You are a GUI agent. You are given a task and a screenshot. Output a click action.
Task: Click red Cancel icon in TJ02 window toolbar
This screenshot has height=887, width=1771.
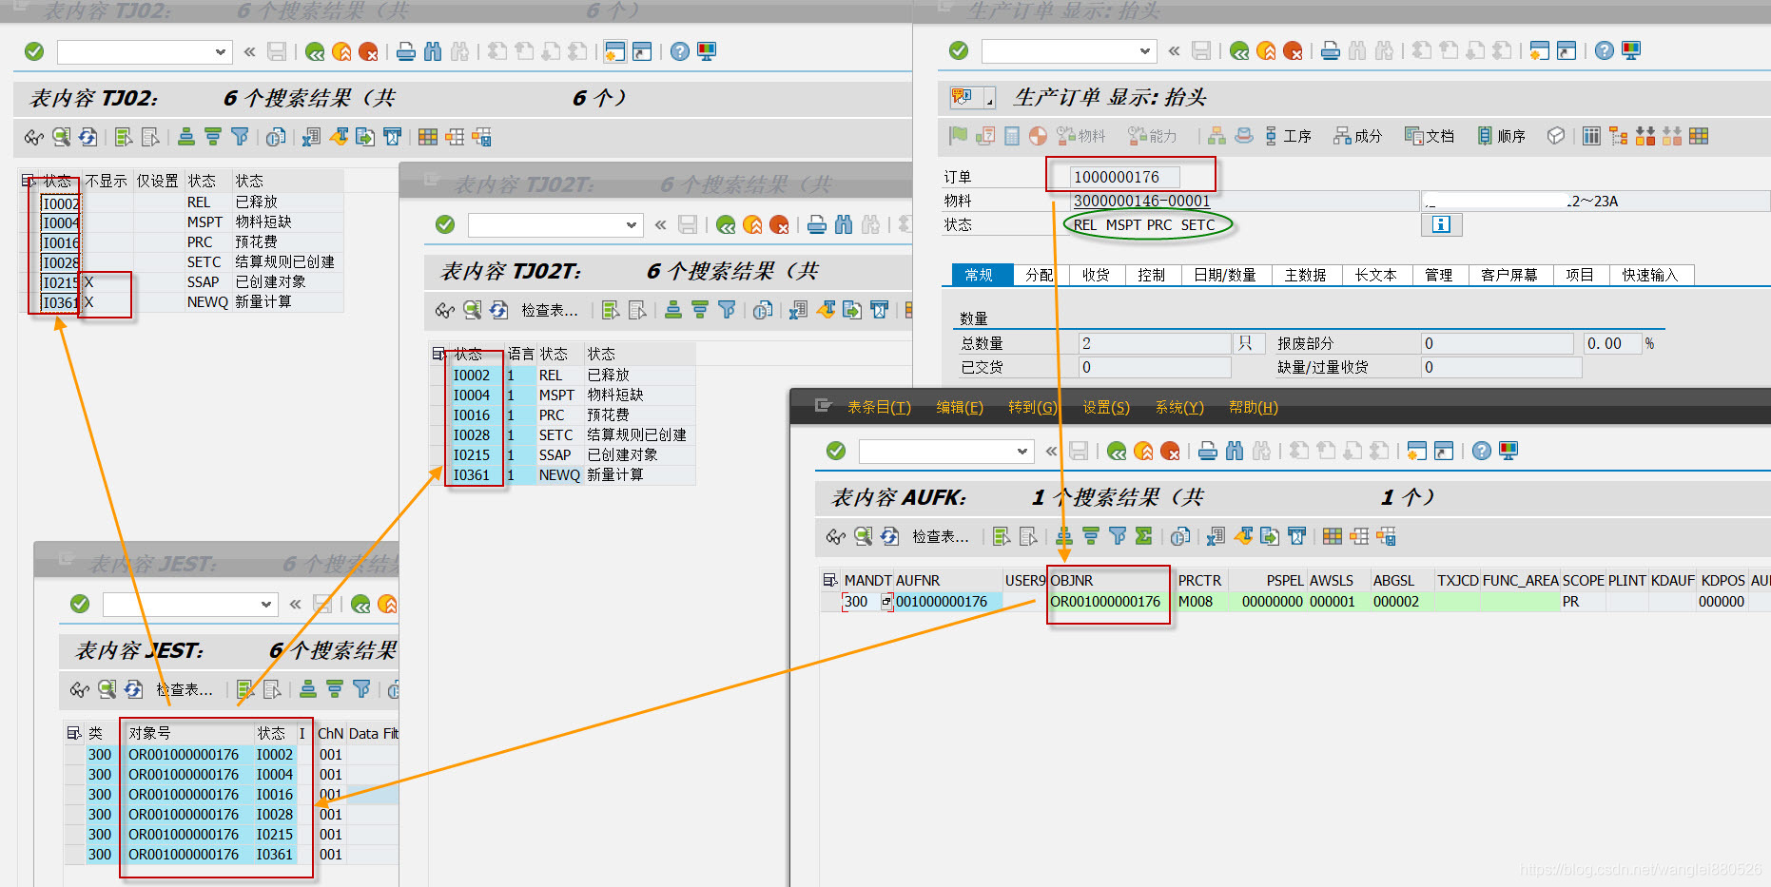click(368, 51)
